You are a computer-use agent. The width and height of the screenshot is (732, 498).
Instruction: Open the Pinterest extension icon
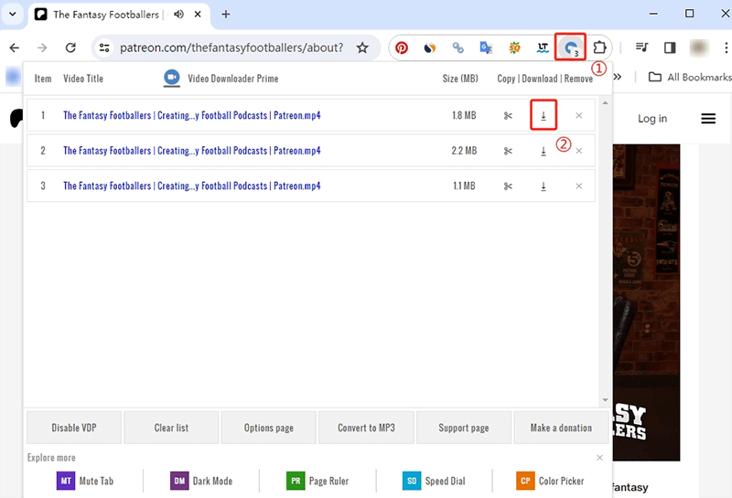pos(402,48)
